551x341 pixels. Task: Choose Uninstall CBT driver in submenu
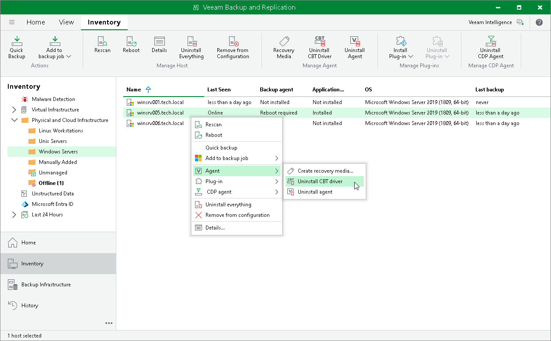324,181
